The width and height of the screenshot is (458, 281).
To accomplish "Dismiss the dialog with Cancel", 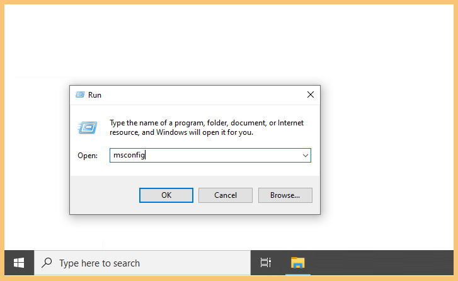I will pos(226,195).
